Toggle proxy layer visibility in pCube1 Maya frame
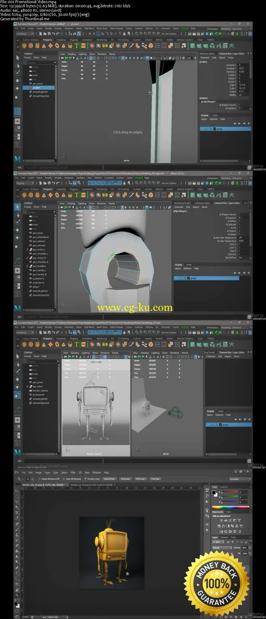 [203, 129]
